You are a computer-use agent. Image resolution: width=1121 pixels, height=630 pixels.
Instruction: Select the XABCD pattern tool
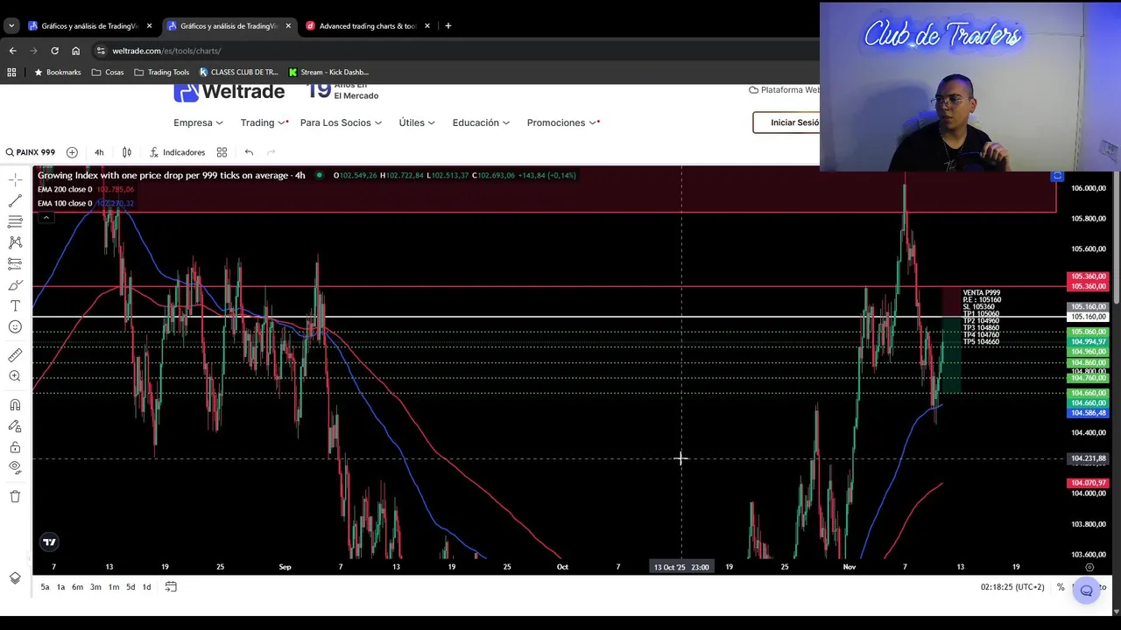[15, 242]
